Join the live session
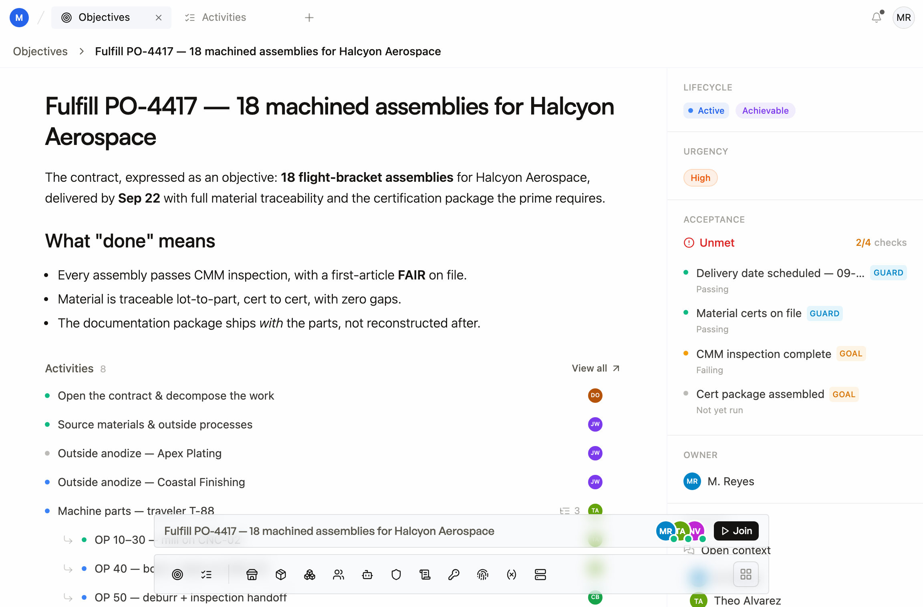The width and height of the screenshot is (923, 607). pos(736,531)
